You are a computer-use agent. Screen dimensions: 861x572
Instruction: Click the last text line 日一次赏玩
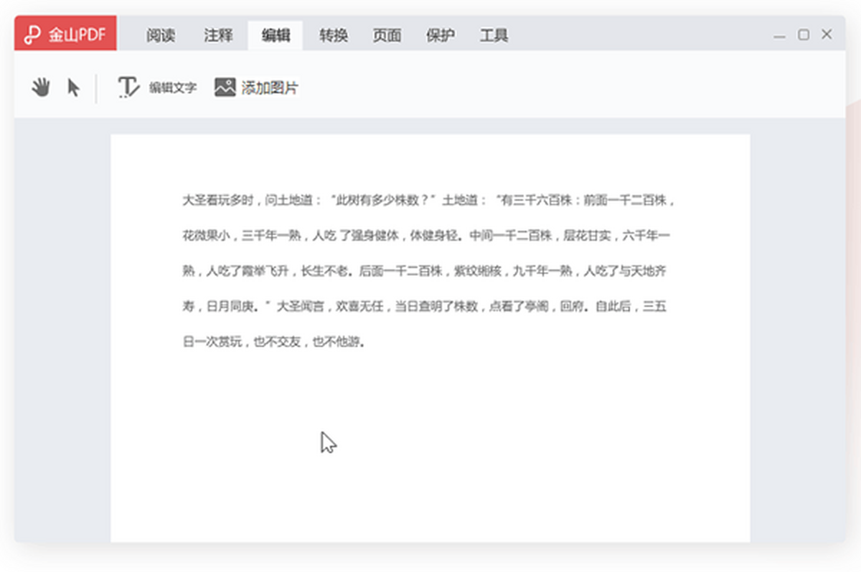[274, 342]
